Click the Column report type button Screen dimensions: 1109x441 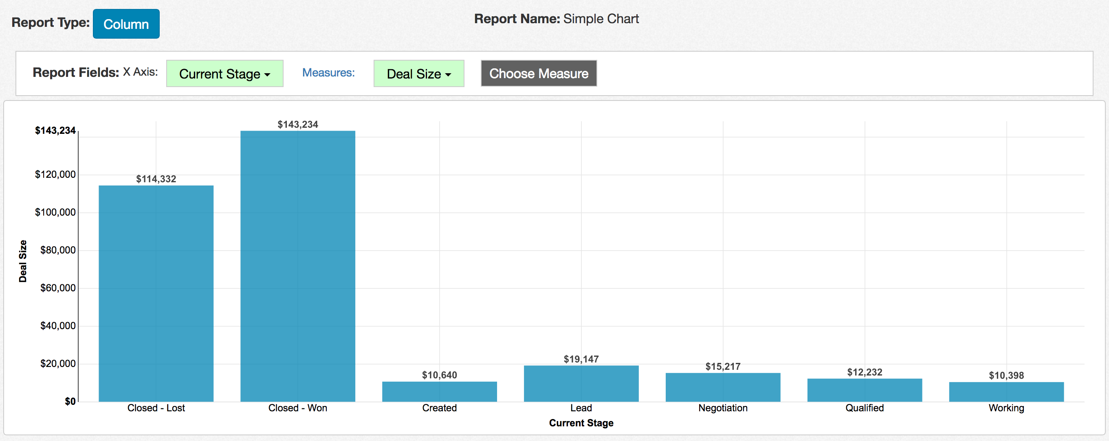[x=126, y=24]
